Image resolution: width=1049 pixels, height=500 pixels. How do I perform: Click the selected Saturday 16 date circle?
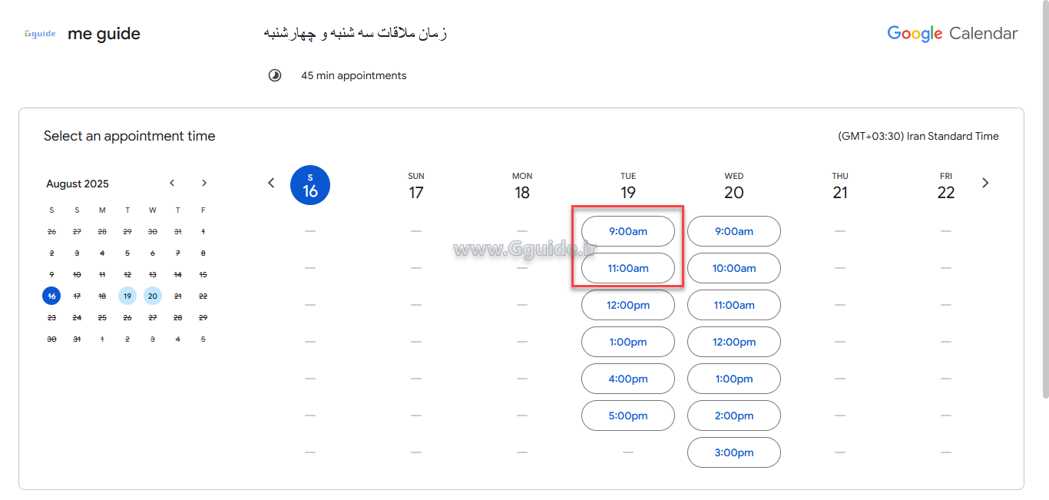click(x=310, y=185)
